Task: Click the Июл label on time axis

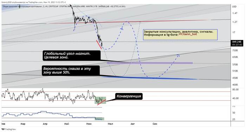Action: [110, 124]
